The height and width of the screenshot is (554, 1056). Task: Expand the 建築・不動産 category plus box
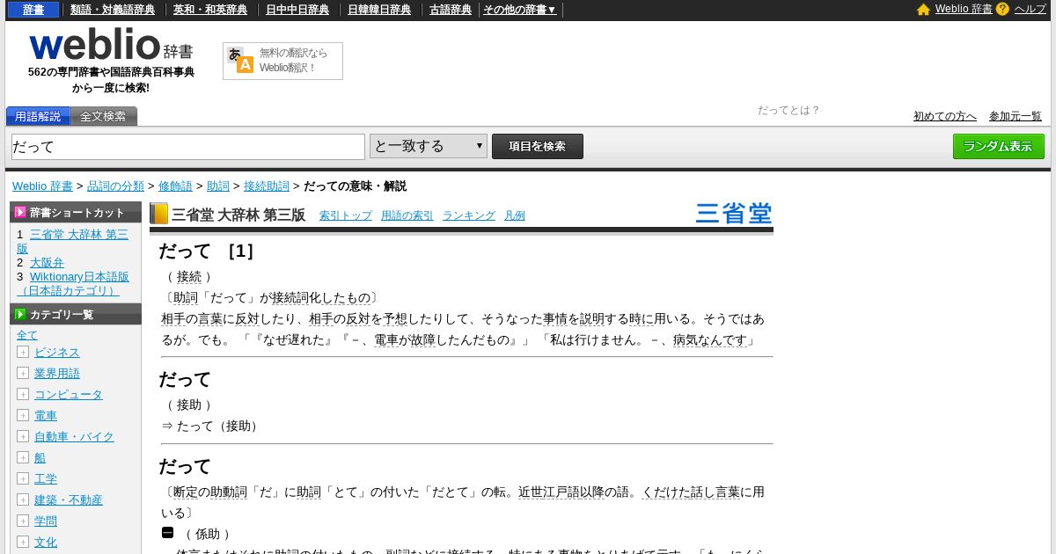tap(23, 499)
